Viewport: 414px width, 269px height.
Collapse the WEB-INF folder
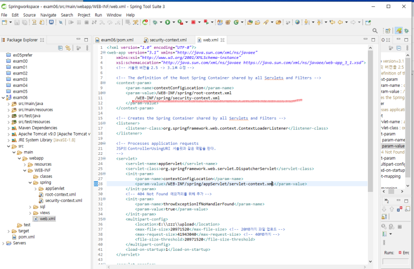(x=25, y=170)
